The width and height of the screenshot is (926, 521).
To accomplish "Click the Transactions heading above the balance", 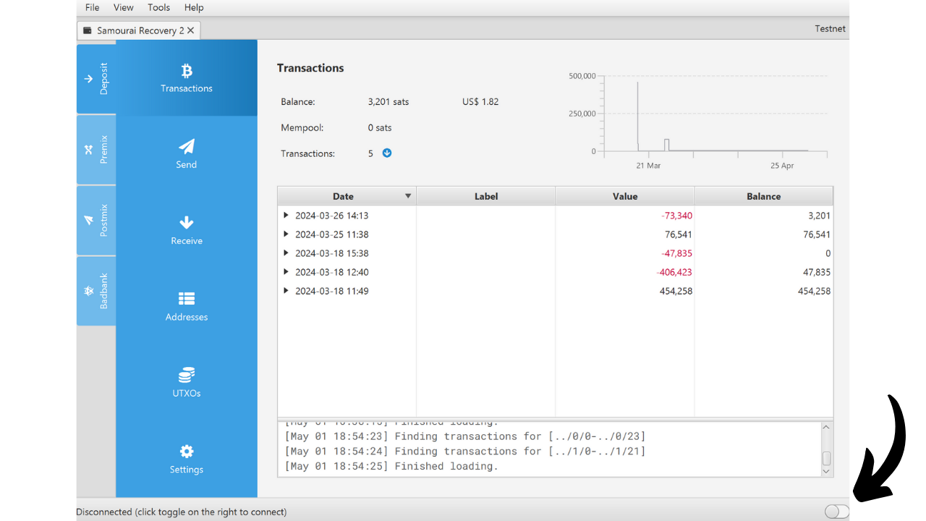I will (310, 68).
